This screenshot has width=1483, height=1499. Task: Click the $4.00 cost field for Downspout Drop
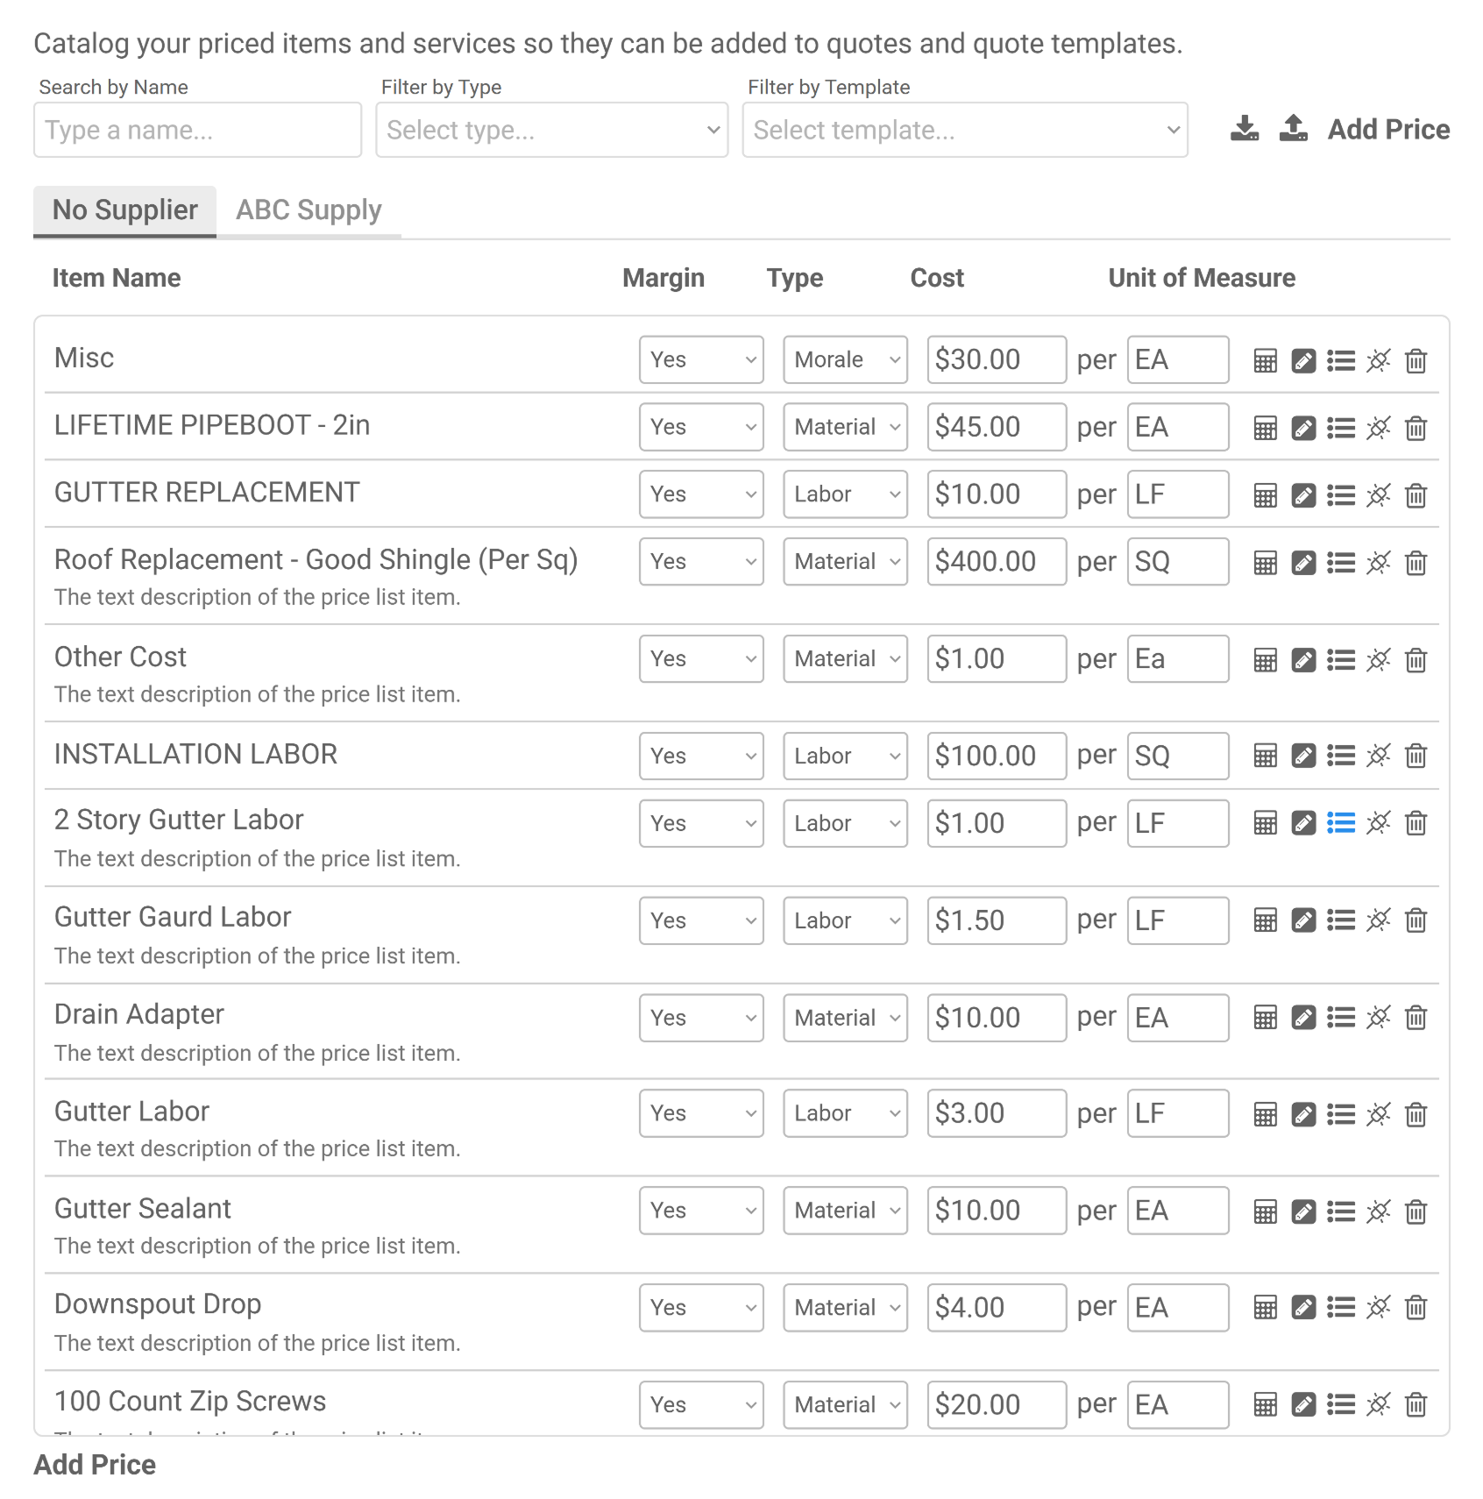tap(997, 1308)
